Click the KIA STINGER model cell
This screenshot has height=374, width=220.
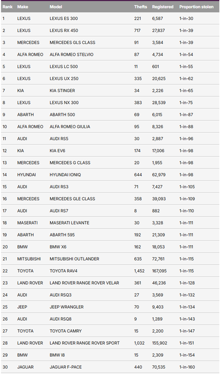coord(62,91)
